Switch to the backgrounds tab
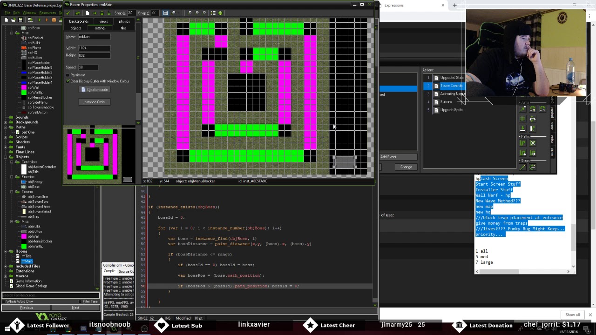Screen dimensions: 596x335 (79, 21)
